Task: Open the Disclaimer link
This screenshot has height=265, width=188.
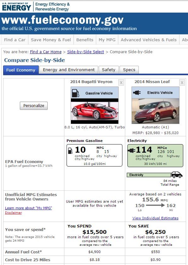Action: (x=13, y=213)
